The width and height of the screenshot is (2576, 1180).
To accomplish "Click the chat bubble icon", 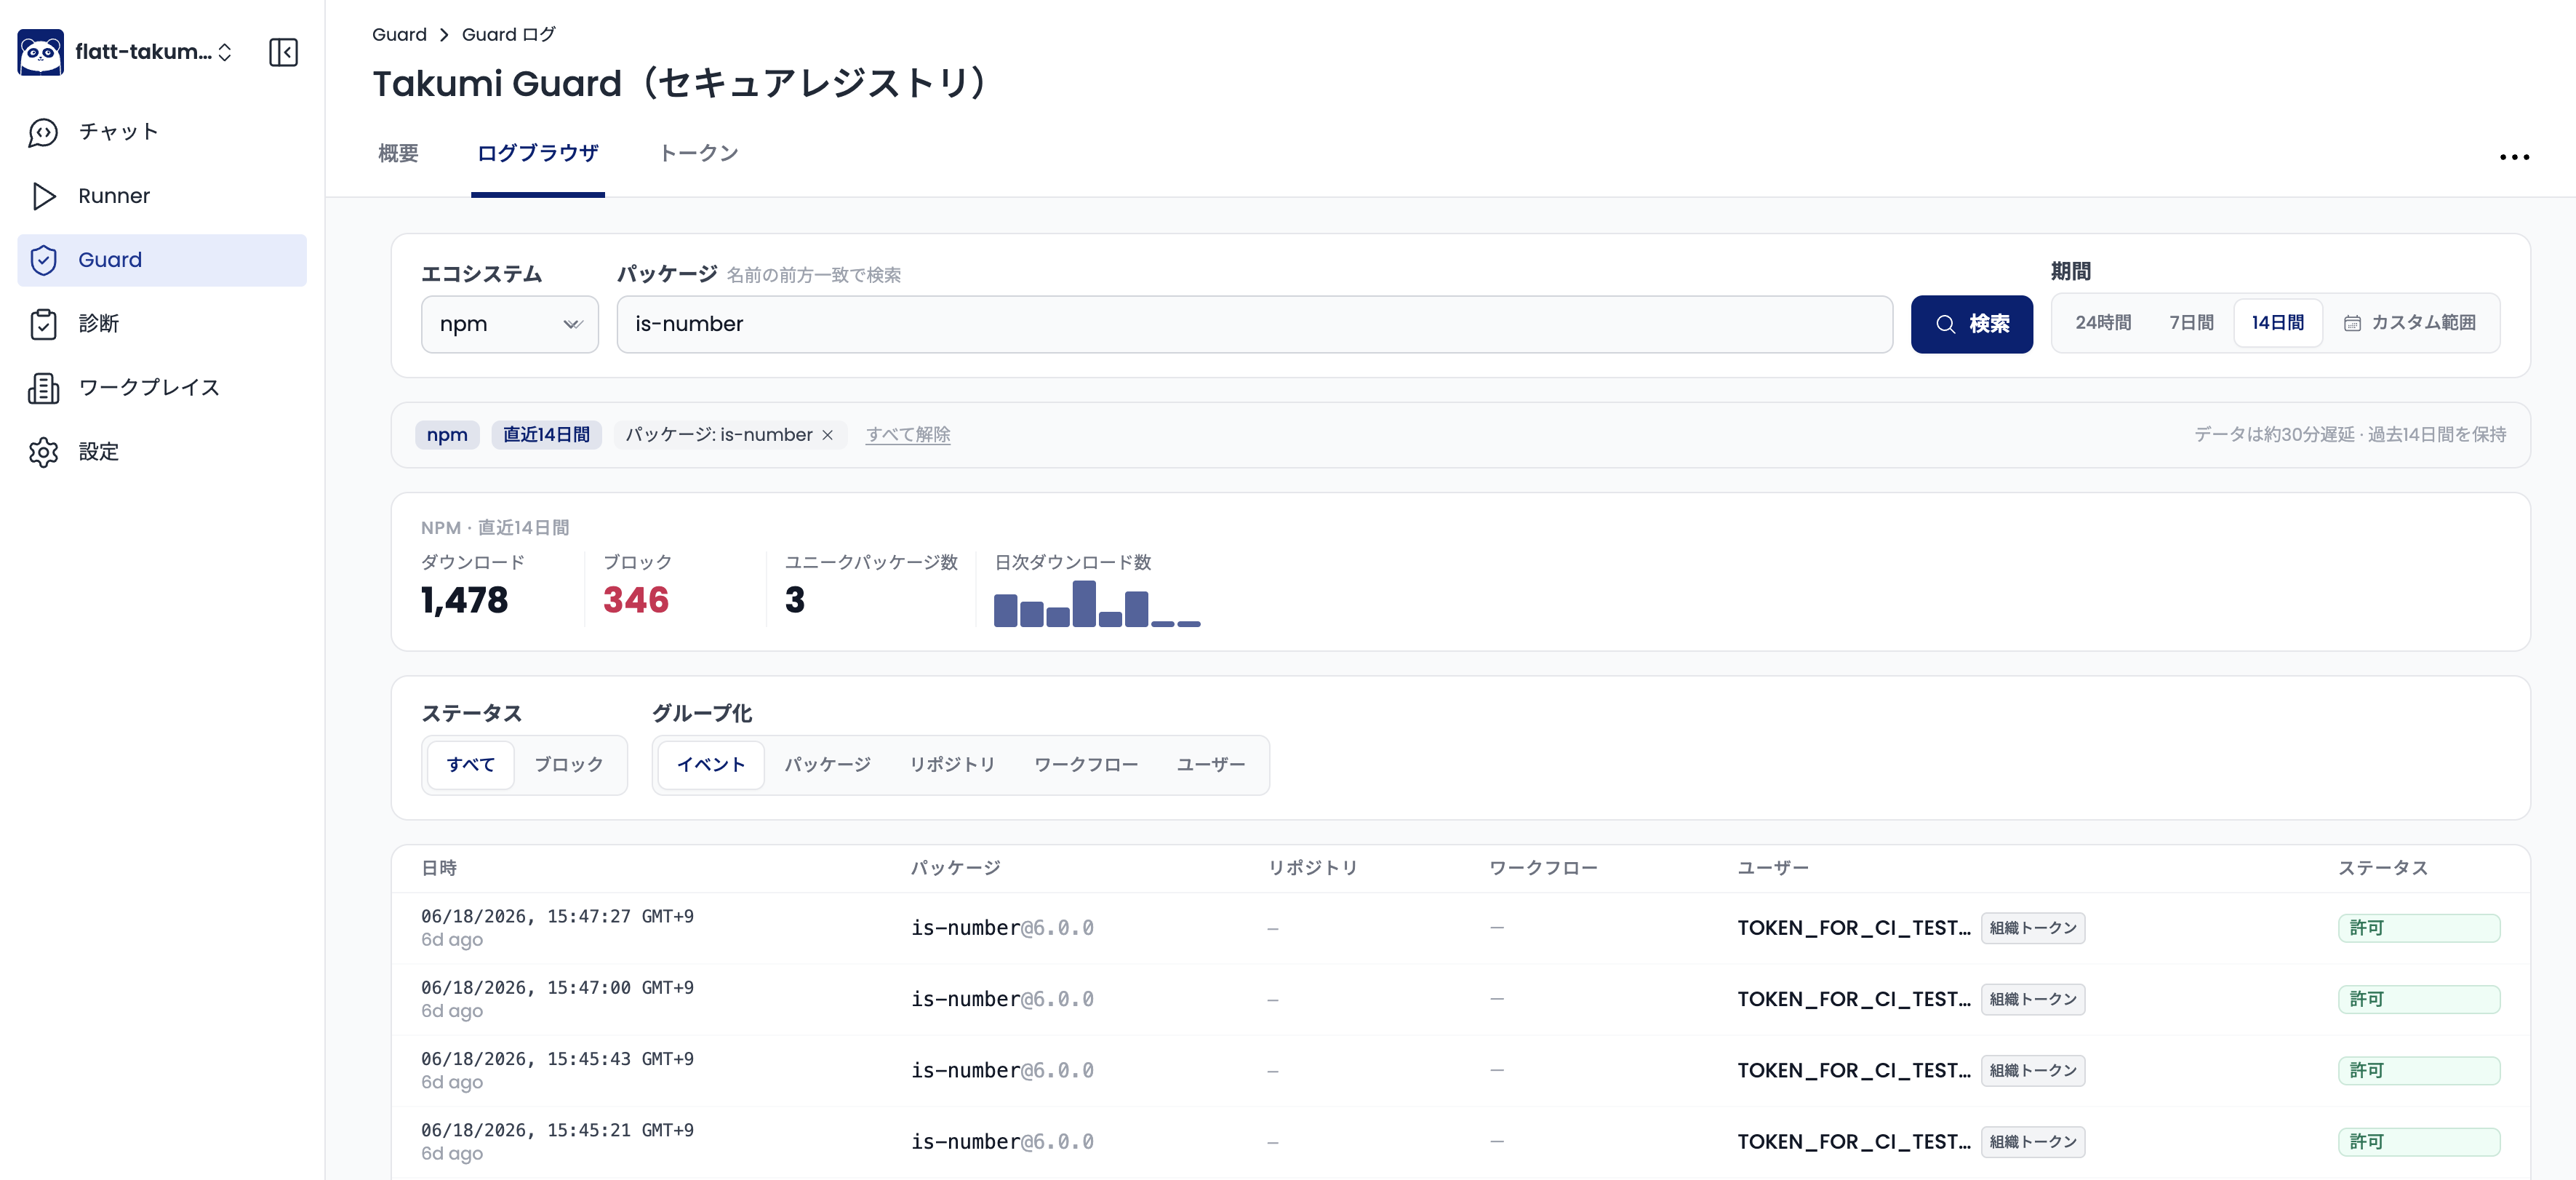I will (x=43, y=132).
